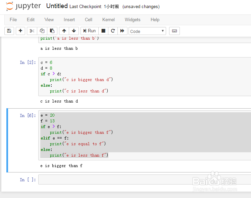251x198 pixels.
Task: Interrupt the kernel with the stop icon
Action: [x=103, y=31]
